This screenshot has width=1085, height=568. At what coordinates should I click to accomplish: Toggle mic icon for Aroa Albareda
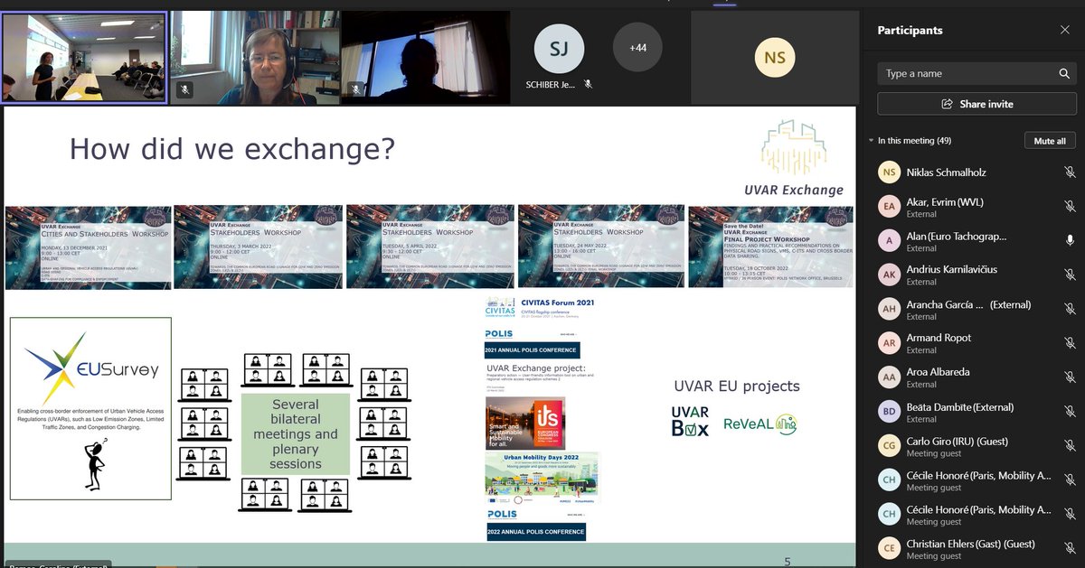(1070, 377)
